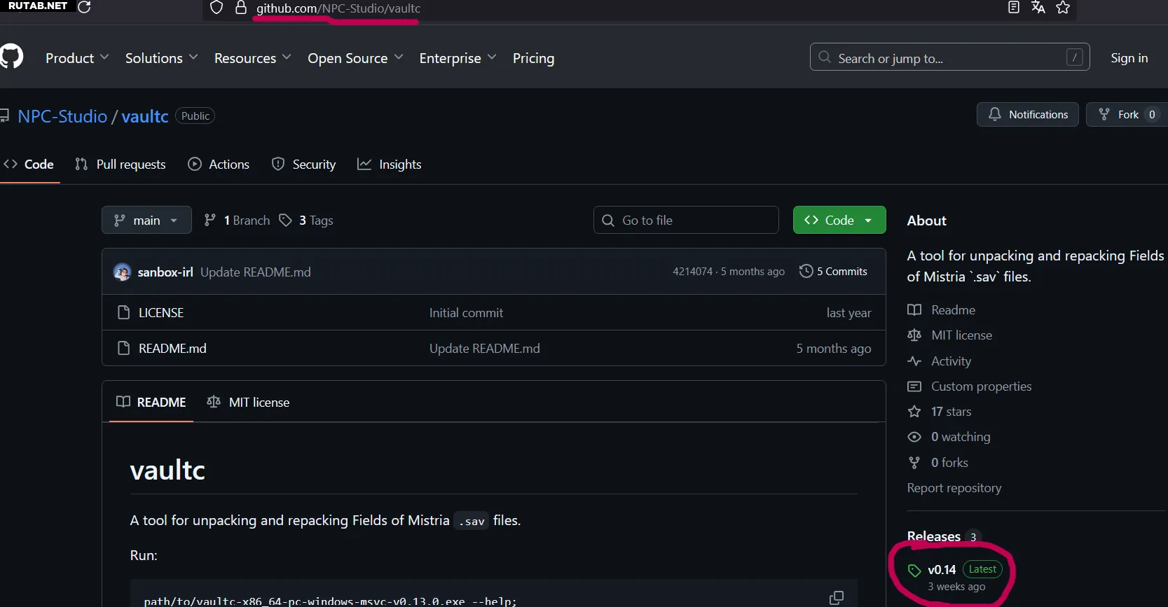Click the Go to file search box
1168x607 pixels.
tap(686, 220)
